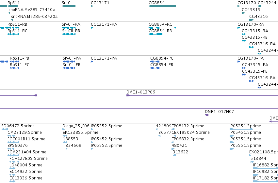Viewport: 278px width, 183px height.
Task: Select the snoRNA:Me28S-C3420b feature
Action: [9, 13]
